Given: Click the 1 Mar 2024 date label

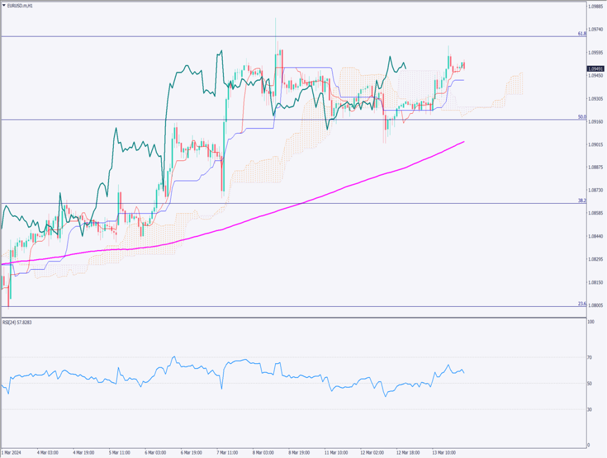Looking at the screenshot, I should pyautogui.click(x=13, y=452).
